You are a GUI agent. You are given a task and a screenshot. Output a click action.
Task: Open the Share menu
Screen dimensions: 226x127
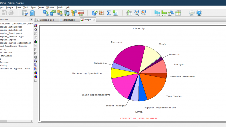click(x=18, y=7)
